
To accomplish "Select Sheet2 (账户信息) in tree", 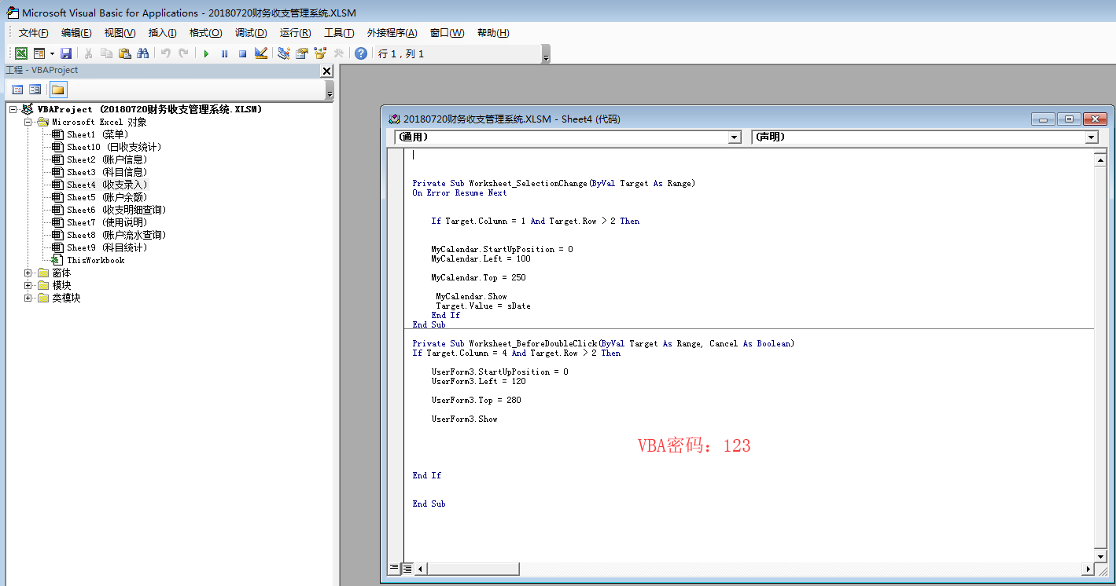I will coord(99,159).
